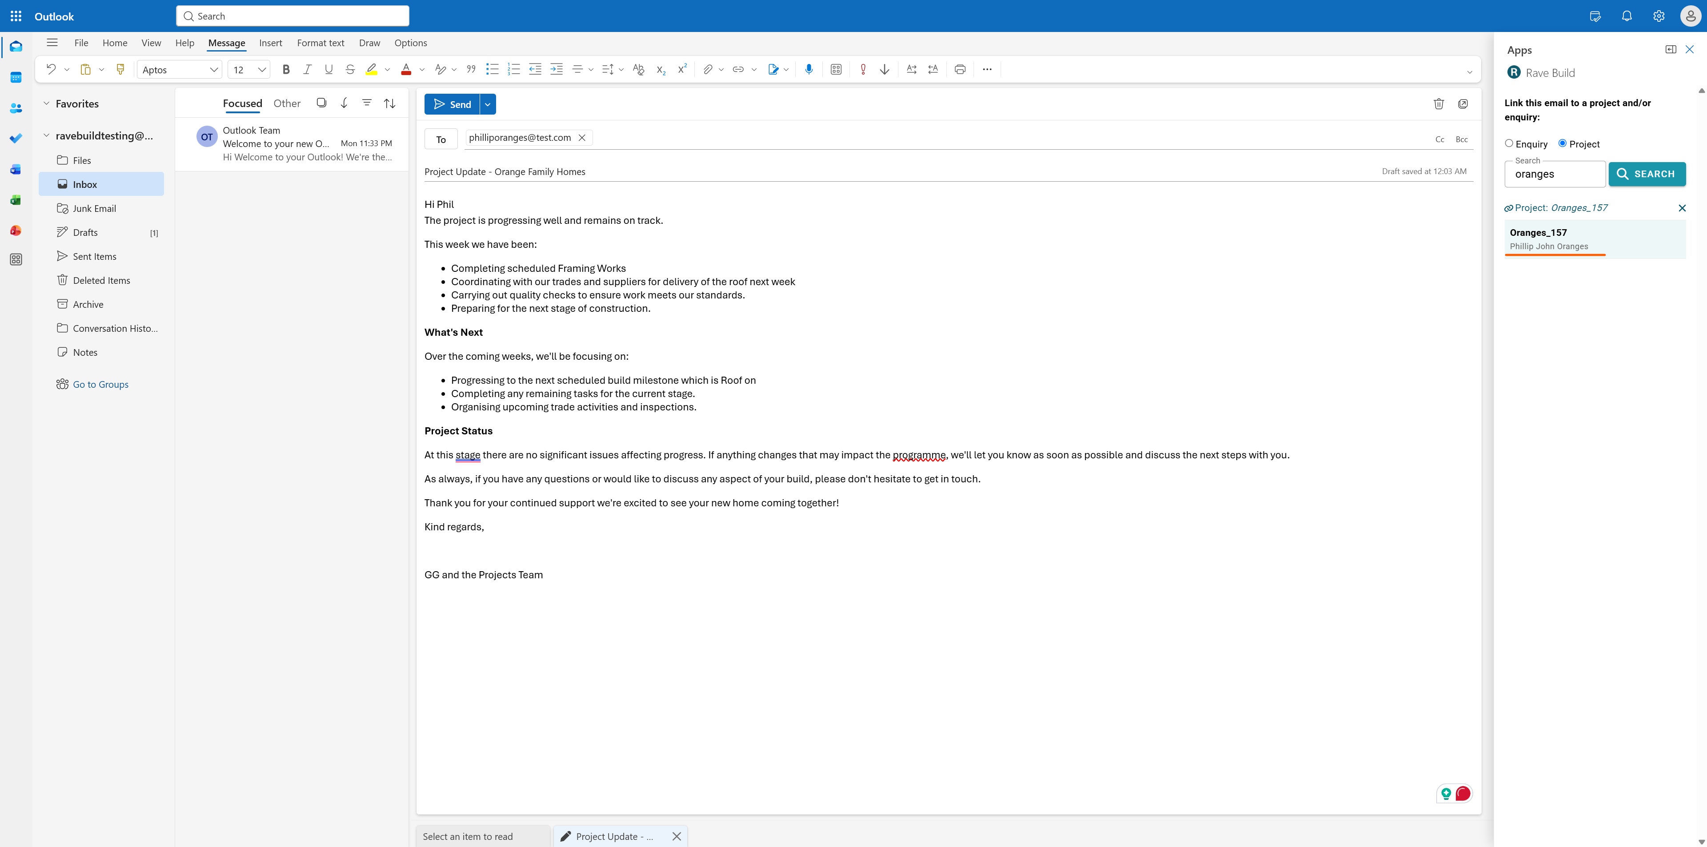
Task: Discard the draft with the trash icon
Action: pyautogui.click(x=1439, y=104)
